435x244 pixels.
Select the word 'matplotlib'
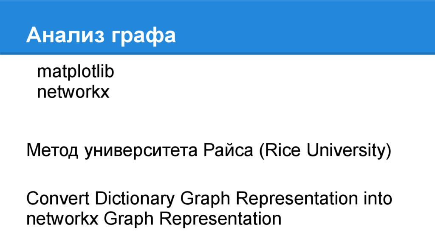[x=76, y=72]
